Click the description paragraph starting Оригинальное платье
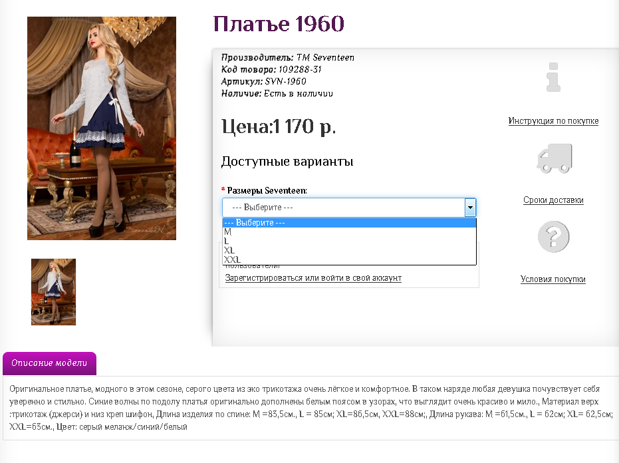The height and width of the screenshot is (463, 619). tap(310, 408)
